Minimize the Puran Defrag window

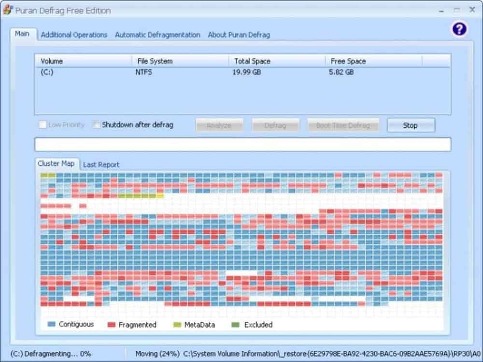441,11
